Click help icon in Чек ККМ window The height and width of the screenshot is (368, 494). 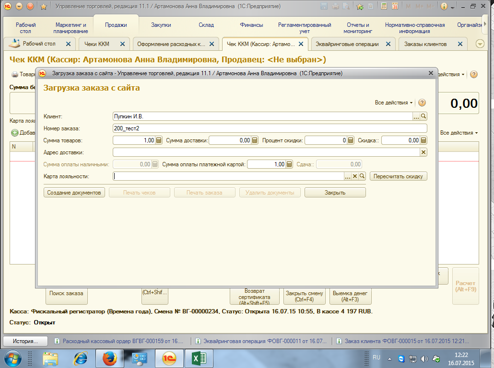[473, 74]
